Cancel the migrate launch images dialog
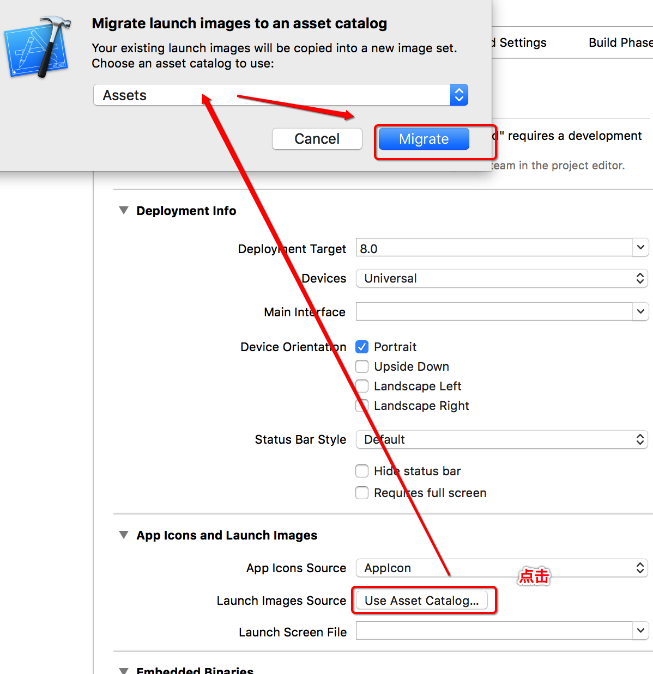653x674 pixels. [317, 139]
